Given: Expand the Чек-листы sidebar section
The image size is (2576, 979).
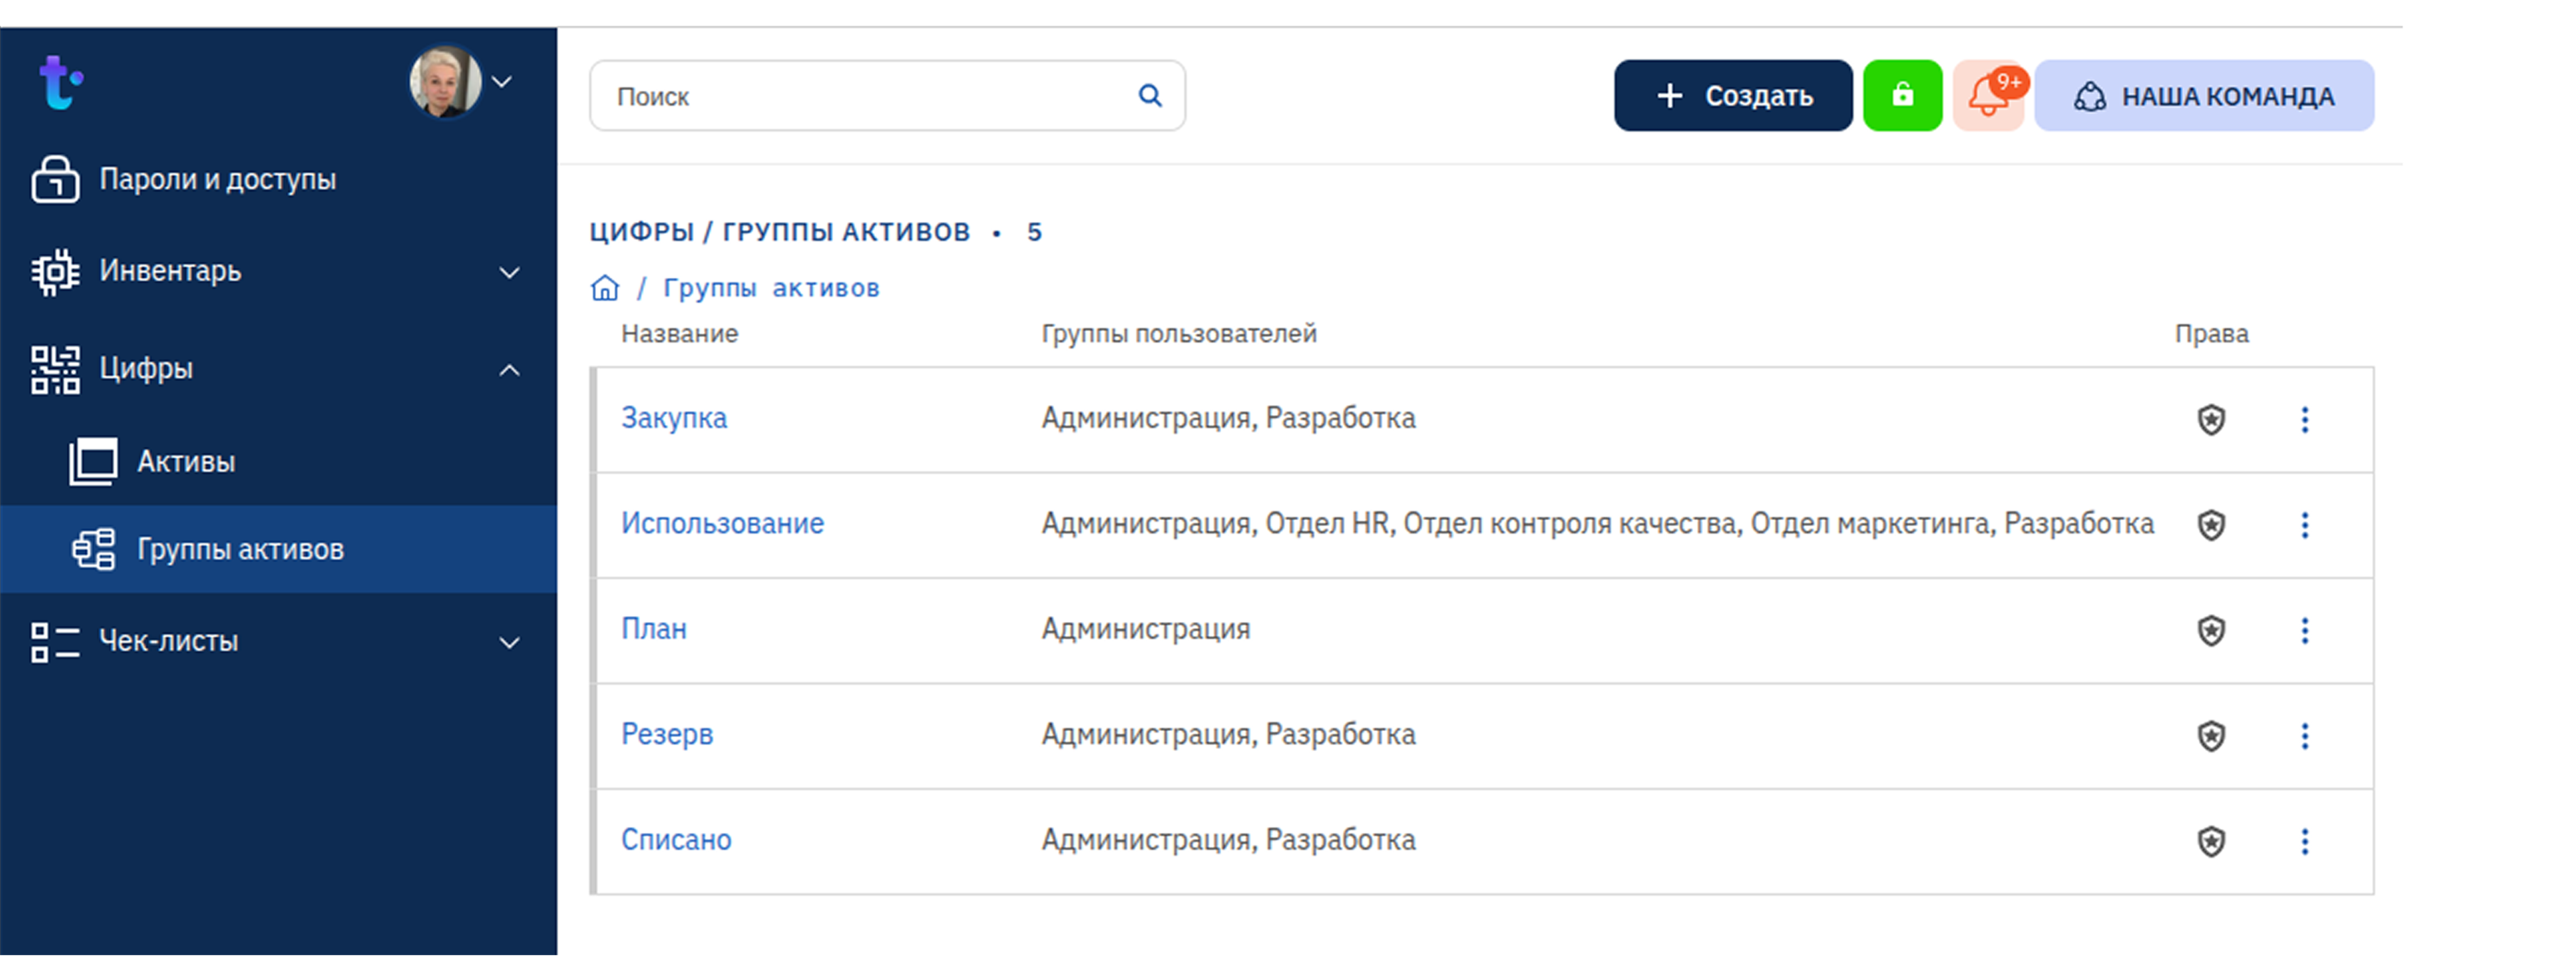Looking at the screenshot, I should (x=509, y=643).
